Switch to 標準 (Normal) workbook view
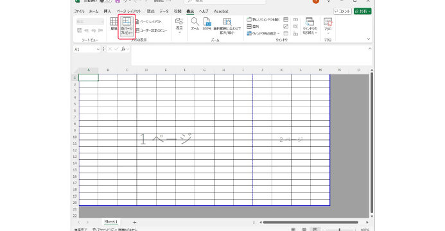This screenshot has height=231, width=445. pos(114,24)
